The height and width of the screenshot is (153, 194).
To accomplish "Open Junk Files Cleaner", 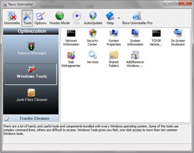I will (x=32, y=95).
